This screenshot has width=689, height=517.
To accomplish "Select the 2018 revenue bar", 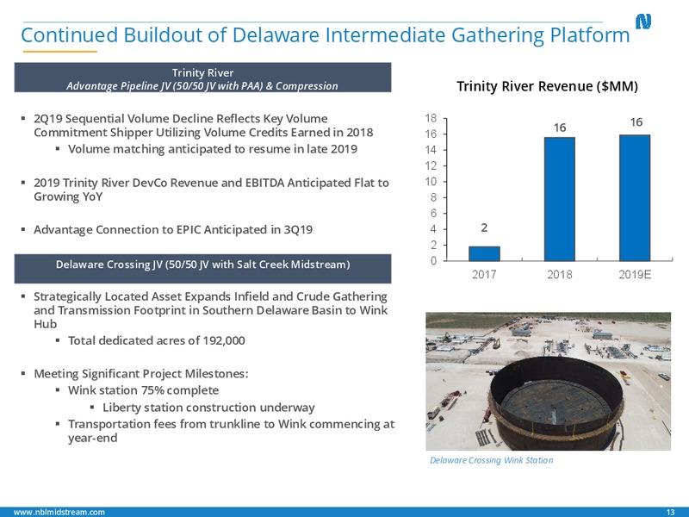I will pyautogui.click(x=559, y=199).
